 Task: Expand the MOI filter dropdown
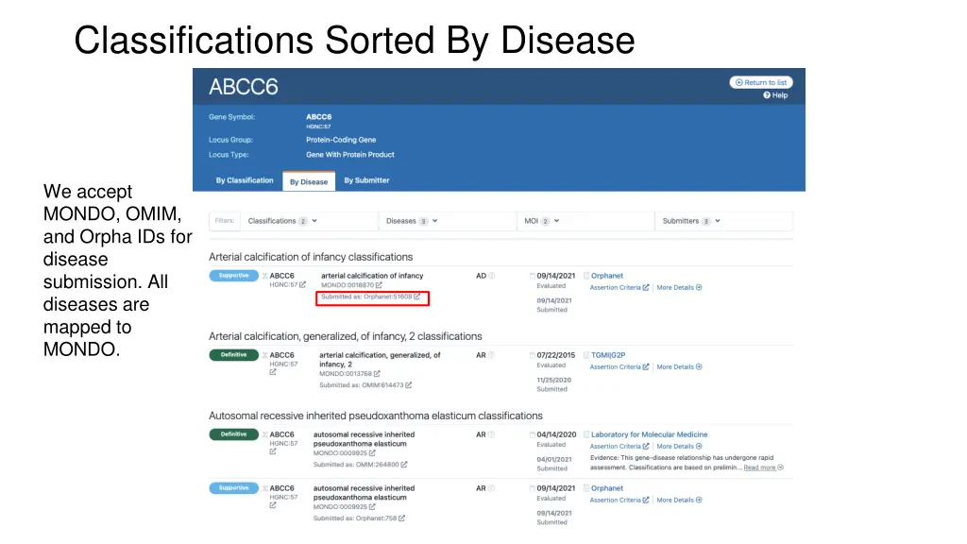pos(539,220)
